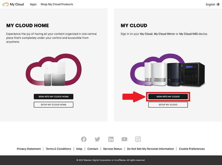Open the Privacy Statement link

coord(29,149)
